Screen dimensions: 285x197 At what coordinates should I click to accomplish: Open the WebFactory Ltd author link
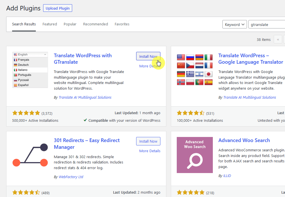click(x=71, y=177)
